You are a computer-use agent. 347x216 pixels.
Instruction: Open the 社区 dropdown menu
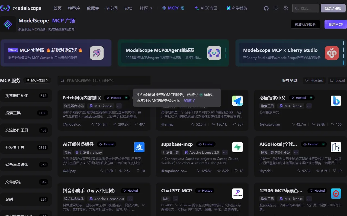coord(146,8)
